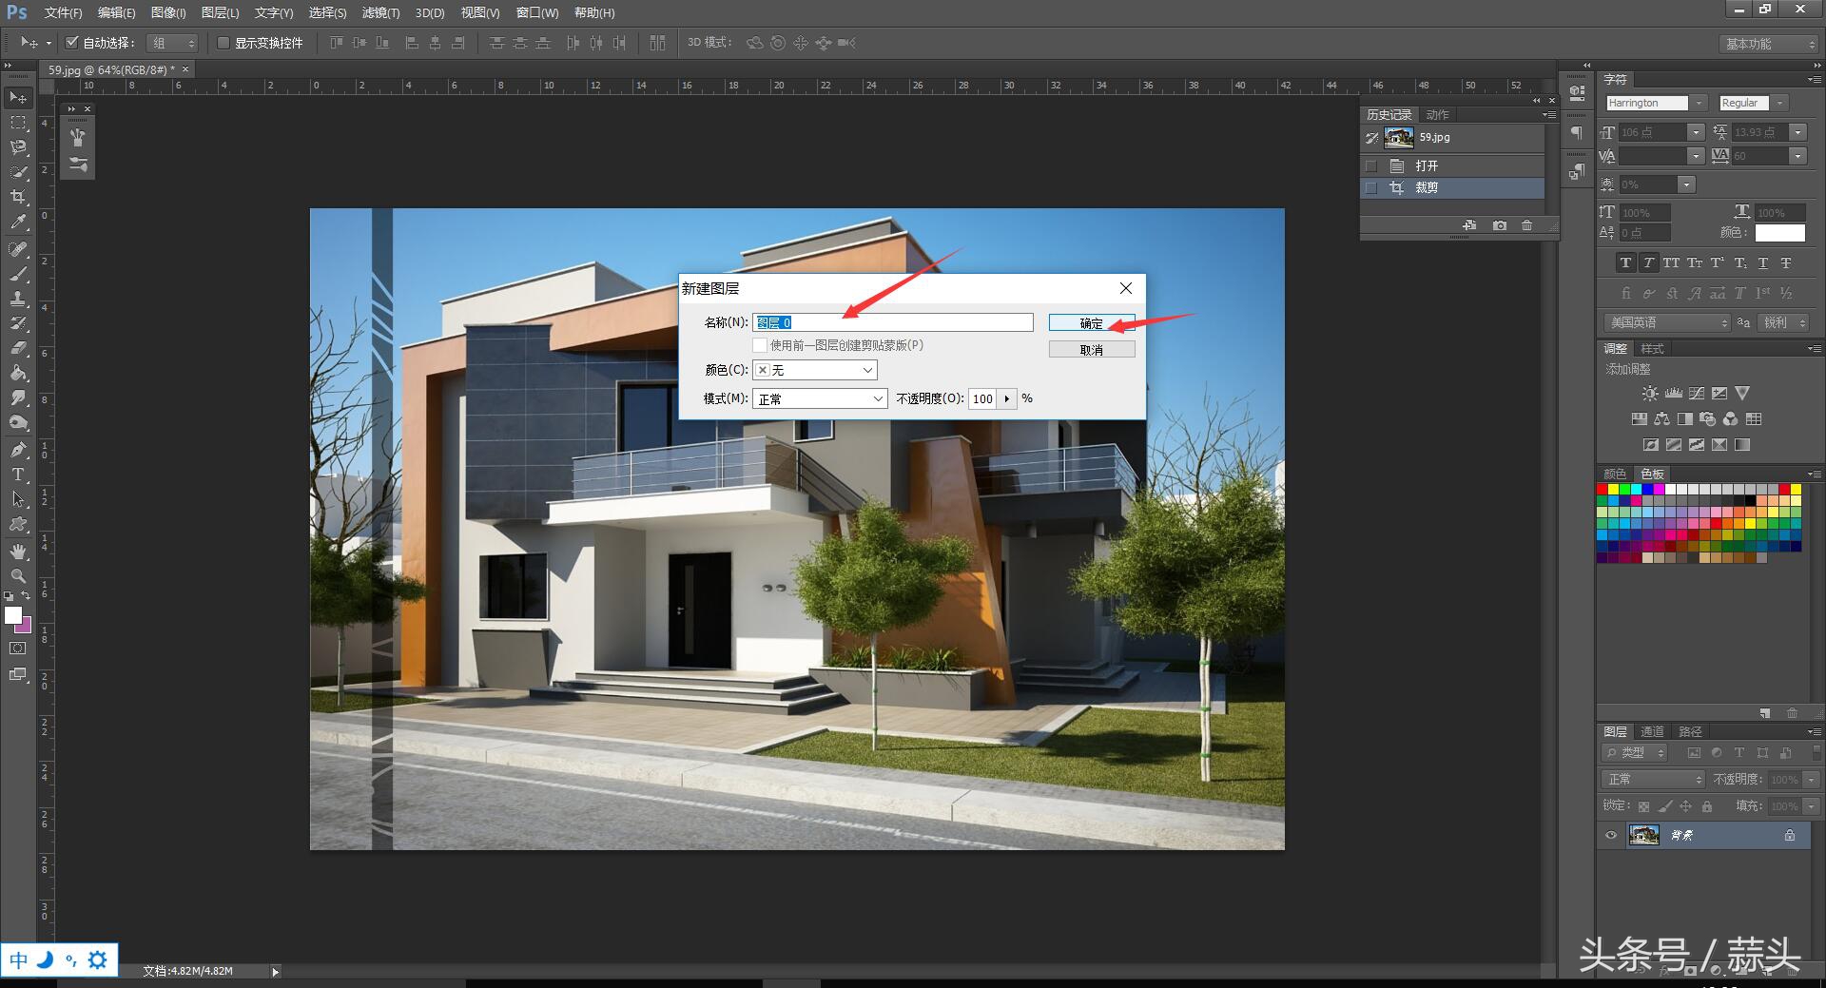Hide the 背景 layer with eye icon
This screenshot has height=988, width=1826.
(x=1611, y=835)
